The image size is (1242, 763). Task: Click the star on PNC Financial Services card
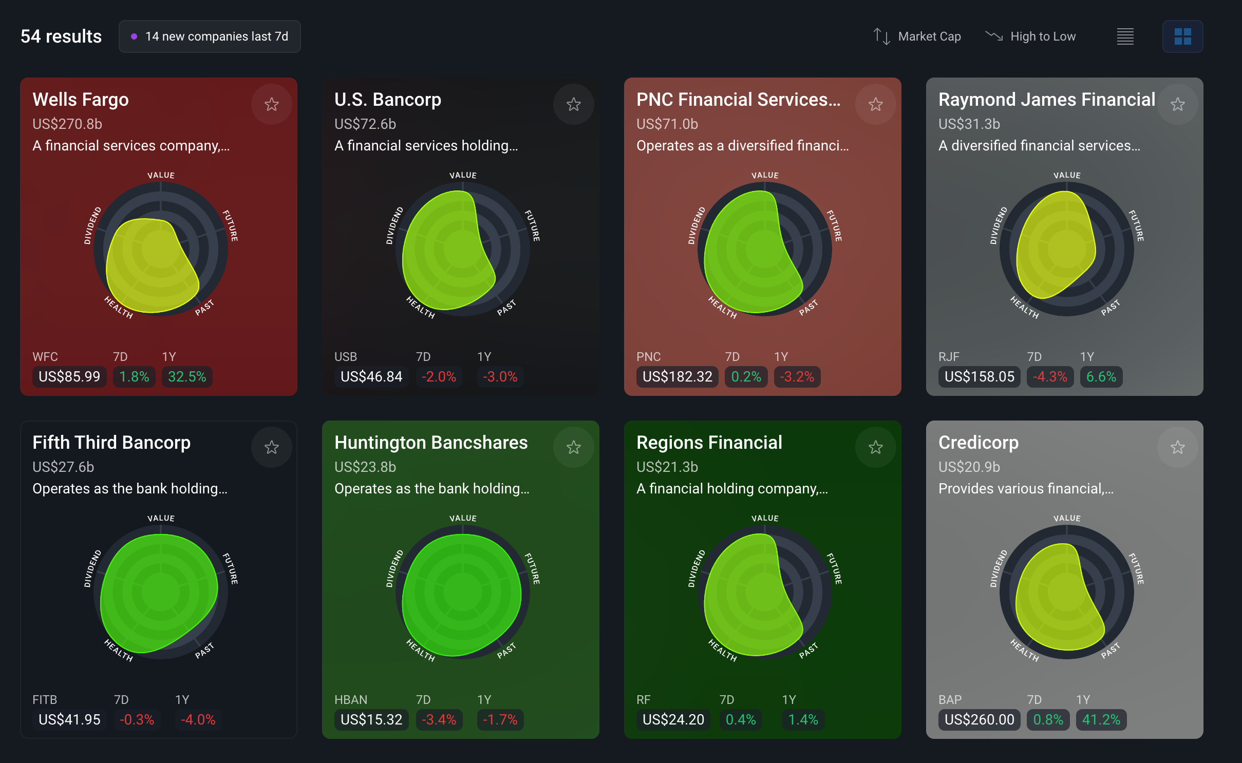[875, 104]
